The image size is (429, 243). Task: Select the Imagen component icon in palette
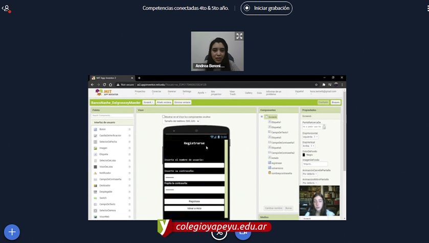coord(95,148)
